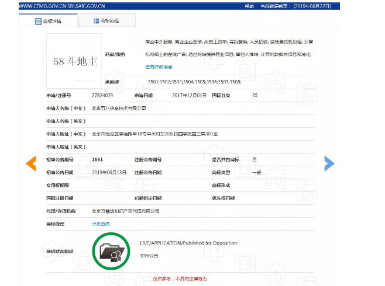Viewport: 385px width, 286px height.
Task: Click agency name 北京万慧达知识产权代理有限公司
Action: point(125,211)
